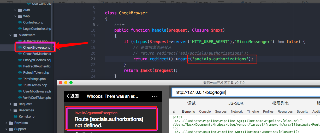Screen dimensions: 320x133
Task: Expand the Wap folder arrow
Action: [15, 16]
